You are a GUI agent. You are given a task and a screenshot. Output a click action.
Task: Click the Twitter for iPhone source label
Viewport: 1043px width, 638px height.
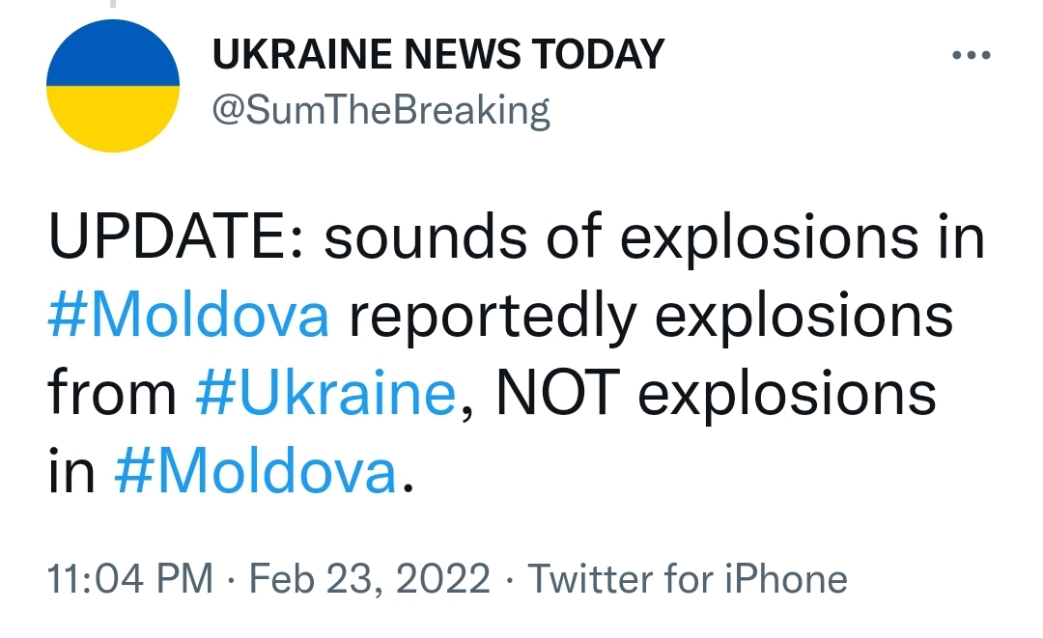(x=687, y=579)
